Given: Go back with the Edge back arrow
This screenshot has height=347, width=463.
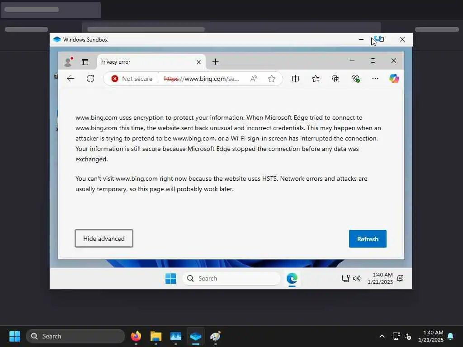Looking at the screenshot, I should tap(70, 79).
